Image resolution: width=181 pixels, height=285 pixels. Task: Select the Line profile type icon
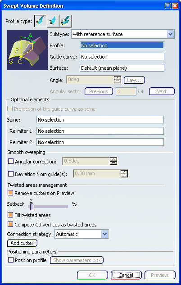pyautogui.click(x=53, y=21)
